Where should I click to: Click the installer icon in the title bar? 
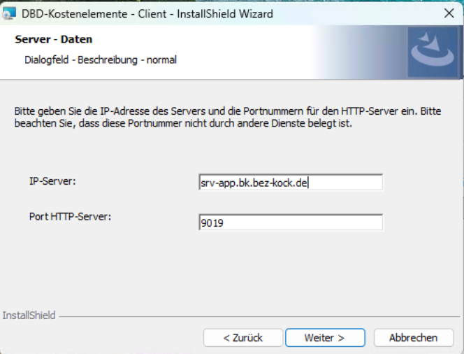pyautogui.click(x=8, y=13)
